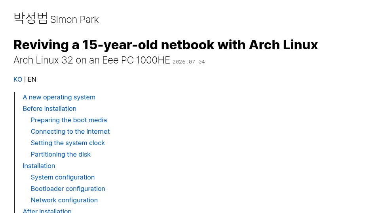Go to Bootloader configuration section
Screen dimensions: 380x213
(x=68, y=189)
